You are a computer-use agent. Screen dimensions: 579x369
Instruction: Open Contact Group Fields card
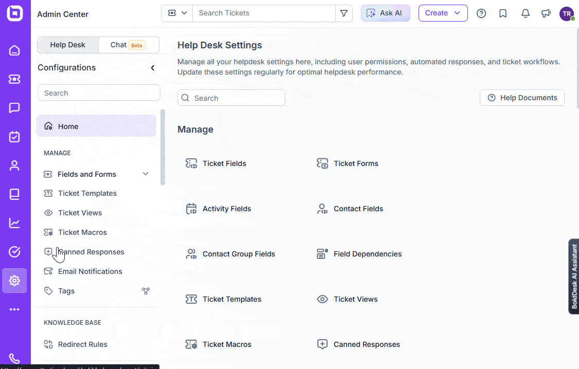click(230, 254)
